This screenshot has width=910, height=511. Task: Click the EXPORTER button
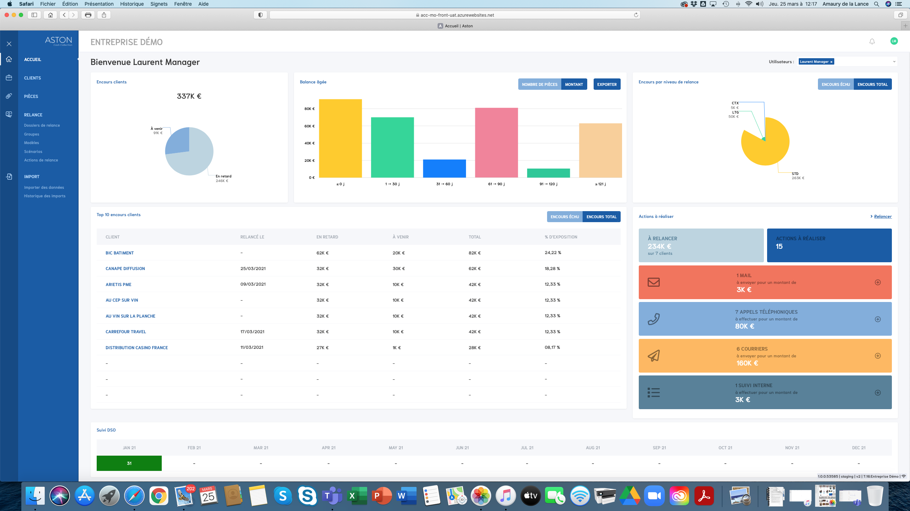click(x=607, y=84)
